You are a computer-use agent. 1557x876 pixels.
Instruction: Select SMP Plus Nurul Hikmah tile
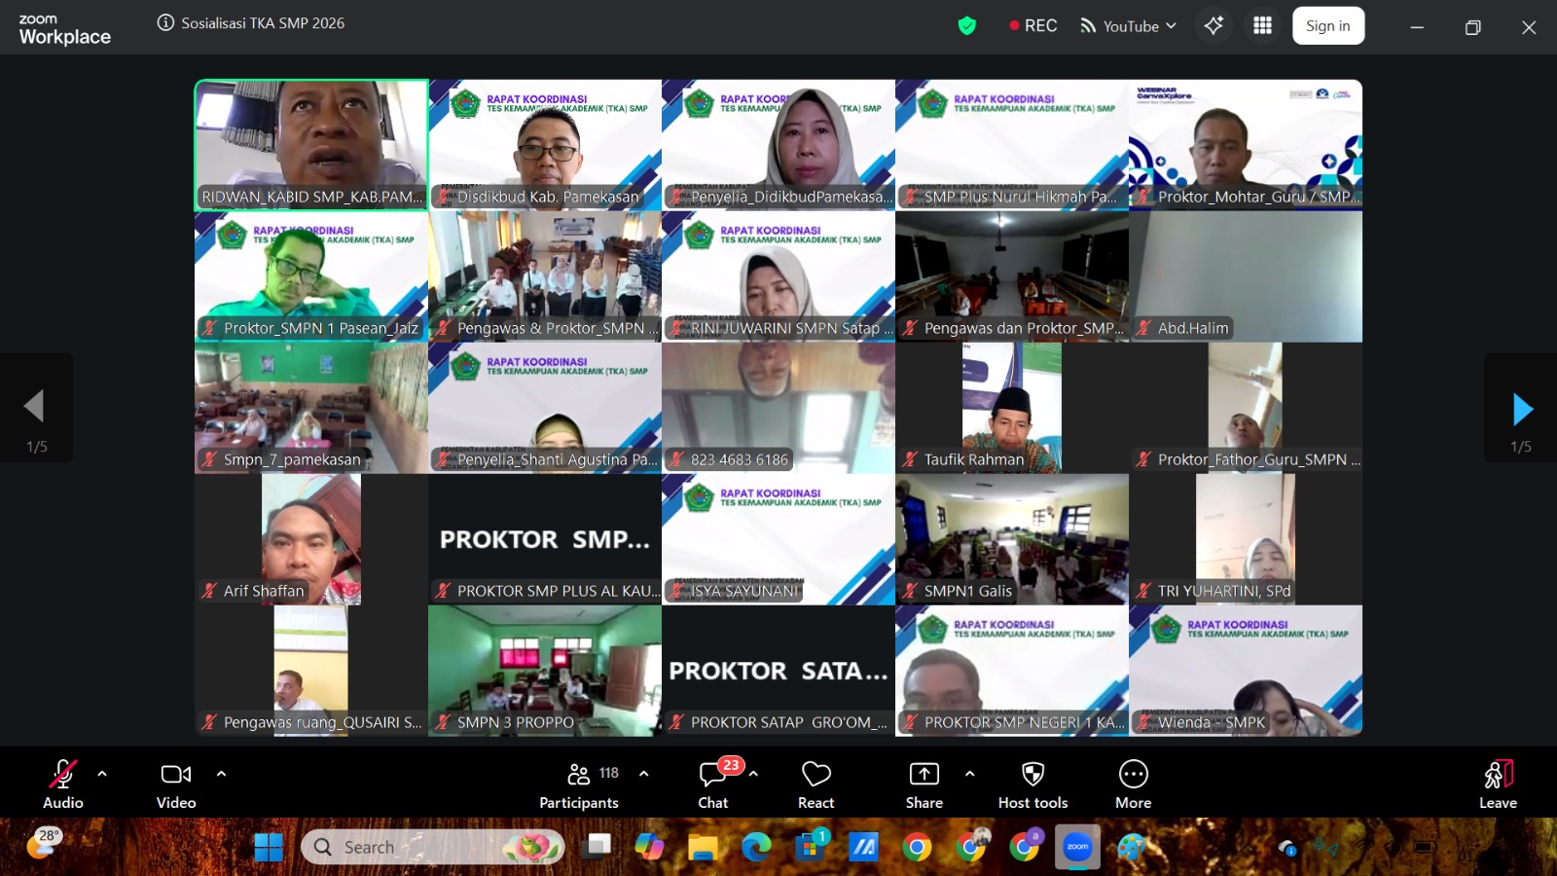pyautogui.click(x=1012, y=145)
